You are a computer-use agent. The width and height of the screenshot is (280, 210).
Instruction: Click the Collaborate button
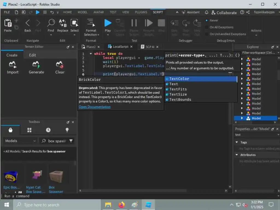[x=224, y=13]
